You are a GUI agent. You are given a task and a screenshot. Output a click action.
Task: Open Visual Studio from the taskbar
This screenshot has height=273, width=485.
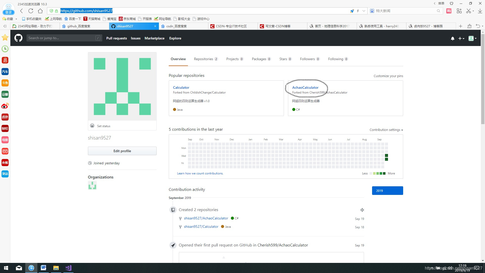(x=68, y=268)
